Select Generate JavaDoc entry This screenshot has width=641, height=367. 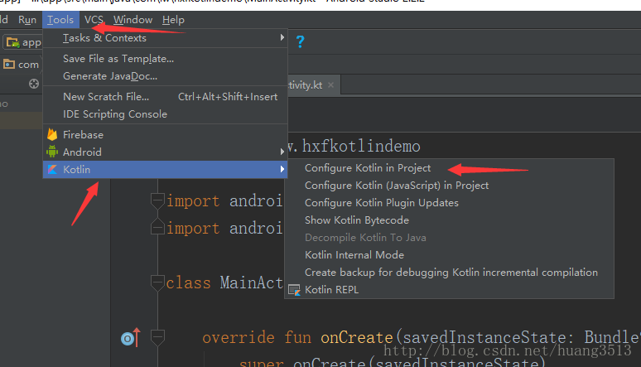point(165,76)
